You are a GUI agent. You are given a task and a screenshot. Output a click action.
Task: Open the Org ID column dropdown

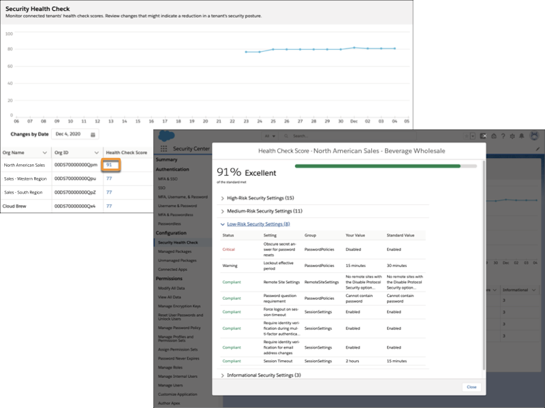click(x=97, y=153)
